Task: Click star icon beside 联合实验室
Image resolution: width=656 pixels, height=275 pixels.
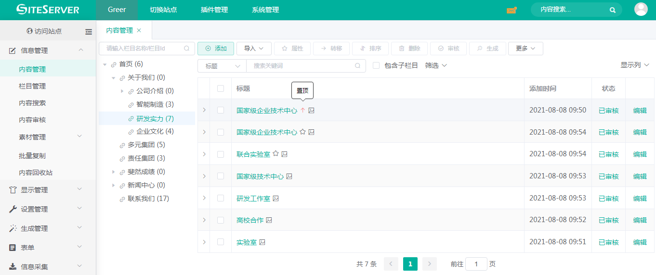Action: click(276, 154)
